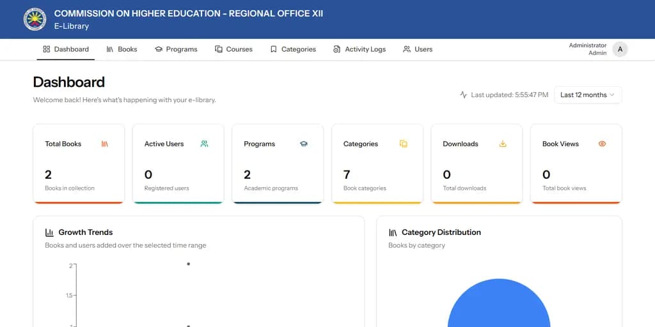This screenshot has width=655, height=327.
Task: Click the 'Administrator' user name text
Action: click(587, 45)
